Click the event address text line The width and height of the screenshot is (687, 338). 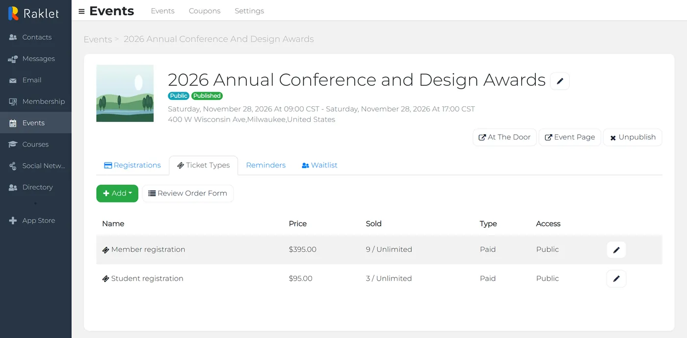pos(251,120)
